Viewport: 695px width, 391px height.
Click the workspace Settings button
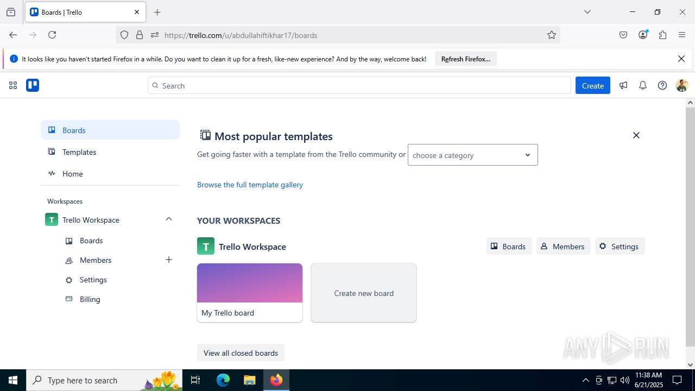tap(620, 246)
